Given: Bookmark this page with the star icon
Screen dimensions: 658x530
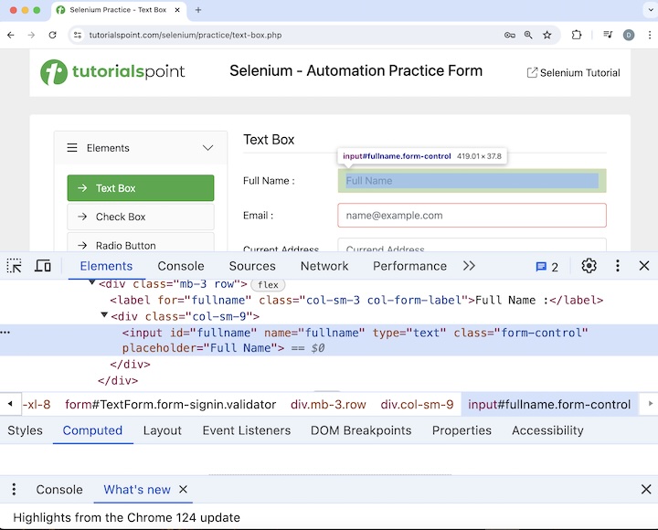Looking at the screenshot, I should 547,35.
